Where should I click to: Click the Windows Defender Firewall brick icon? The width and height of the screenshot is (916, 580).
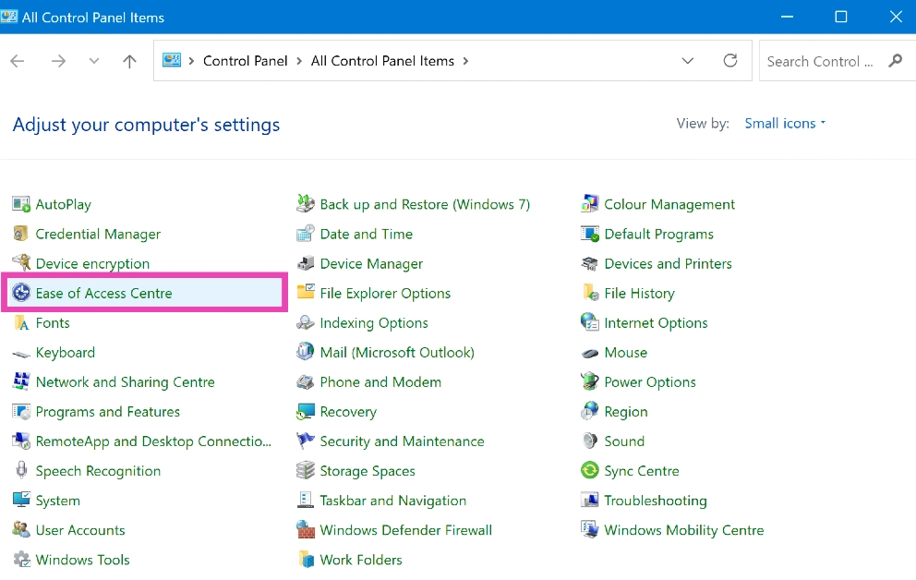click(306, 530)
